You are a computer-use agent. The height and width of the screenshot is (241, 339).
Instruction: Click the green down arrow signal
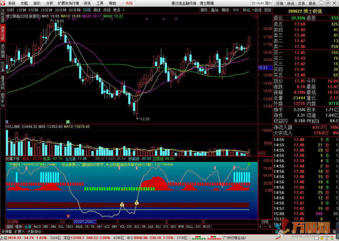tap(249, 164)
